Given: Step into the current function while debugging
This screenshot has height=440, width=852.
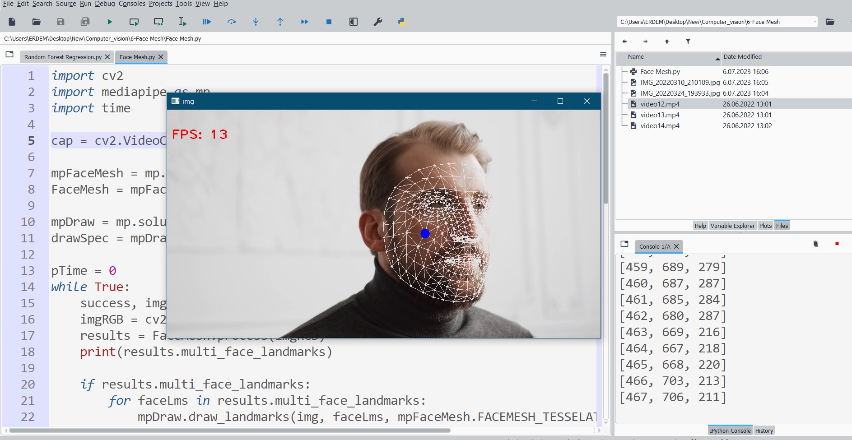Looking at the screenshot, I should [x=256, y=21].
